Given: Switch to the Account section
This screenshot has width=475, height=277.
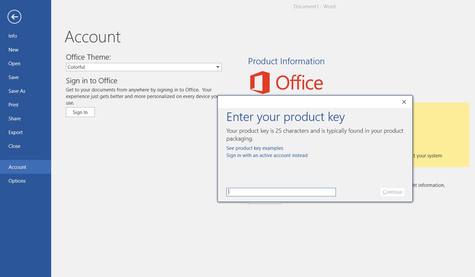Looking at the screenshot, I should click(x=17, y=167).
